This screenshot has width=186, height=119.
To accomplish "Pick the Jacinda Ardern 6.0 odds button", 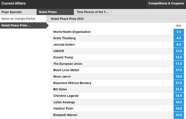I will point(179,45).
